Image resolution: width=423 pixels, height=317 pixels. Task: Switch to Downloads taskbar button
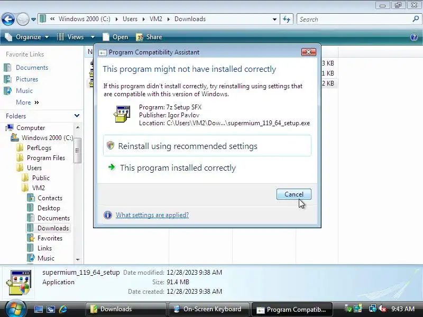(125, 309)
